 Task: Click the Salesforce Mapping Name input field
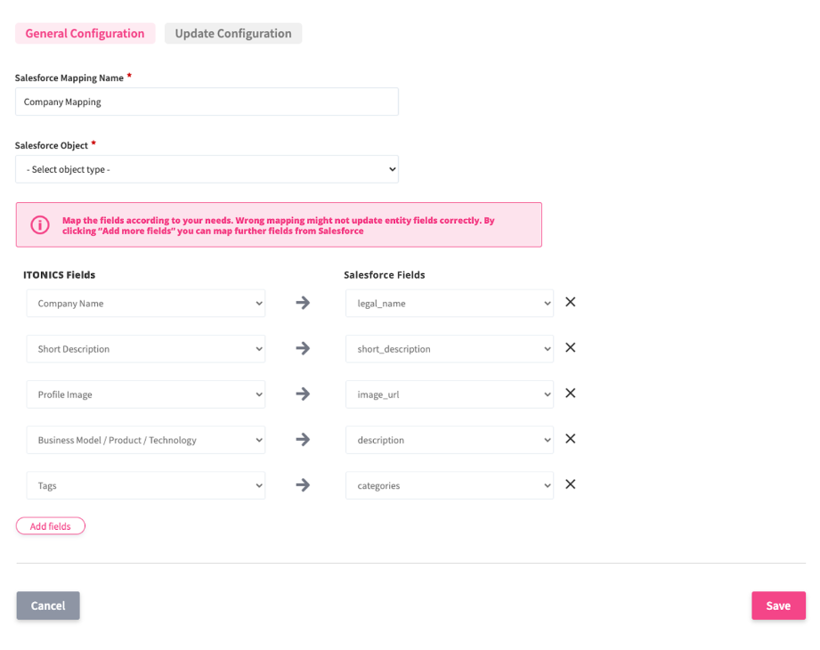click(207, 102)
